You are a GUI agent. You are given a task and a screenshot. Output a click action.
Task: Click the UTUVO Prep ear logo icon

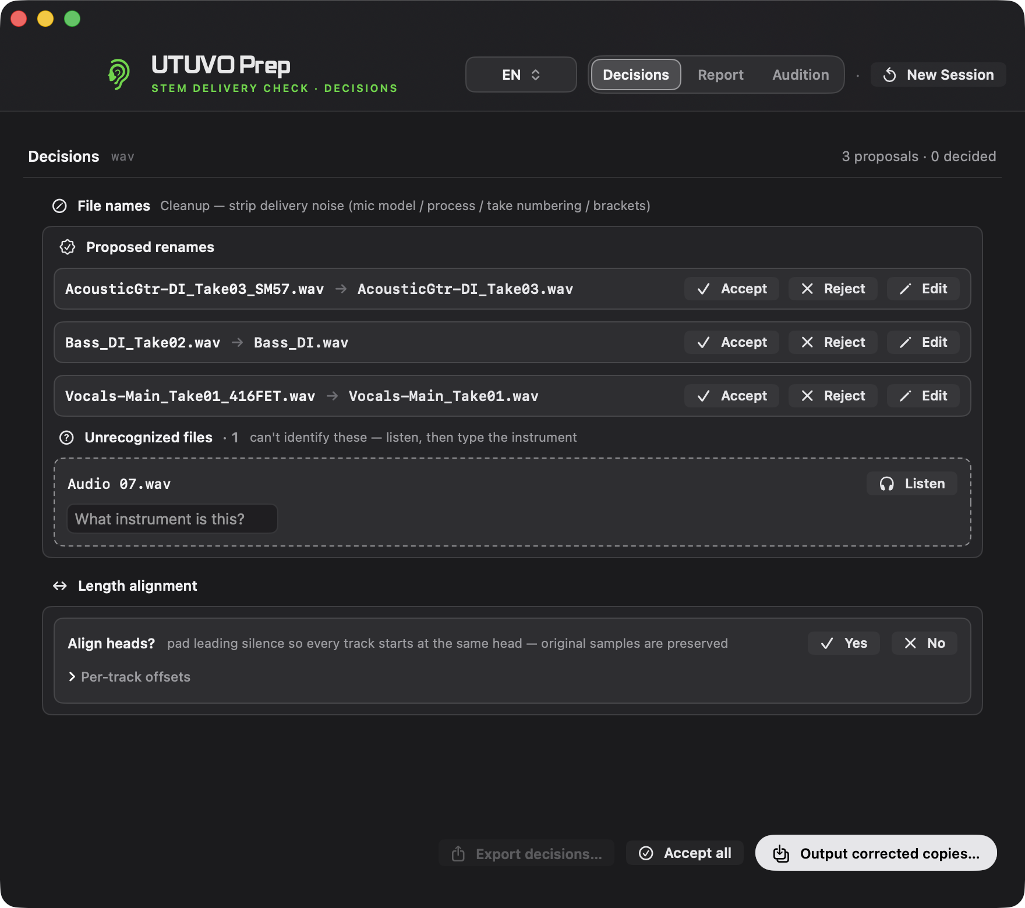119,74
